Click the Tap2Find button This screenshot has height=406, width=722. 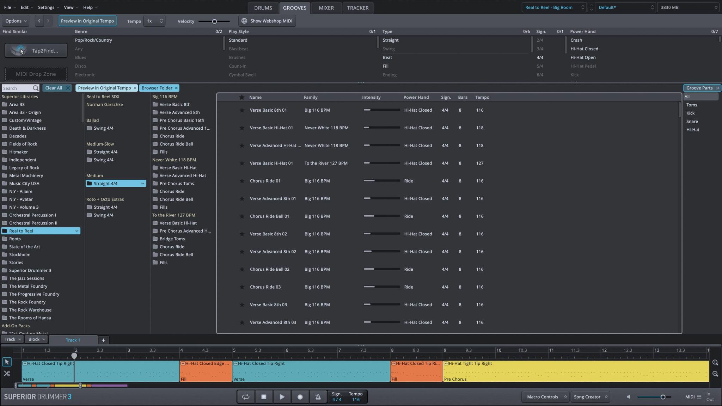(36, 51)
